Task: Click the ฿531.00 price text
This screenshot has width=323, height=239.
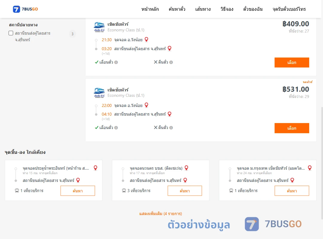Action: (295, 89)
